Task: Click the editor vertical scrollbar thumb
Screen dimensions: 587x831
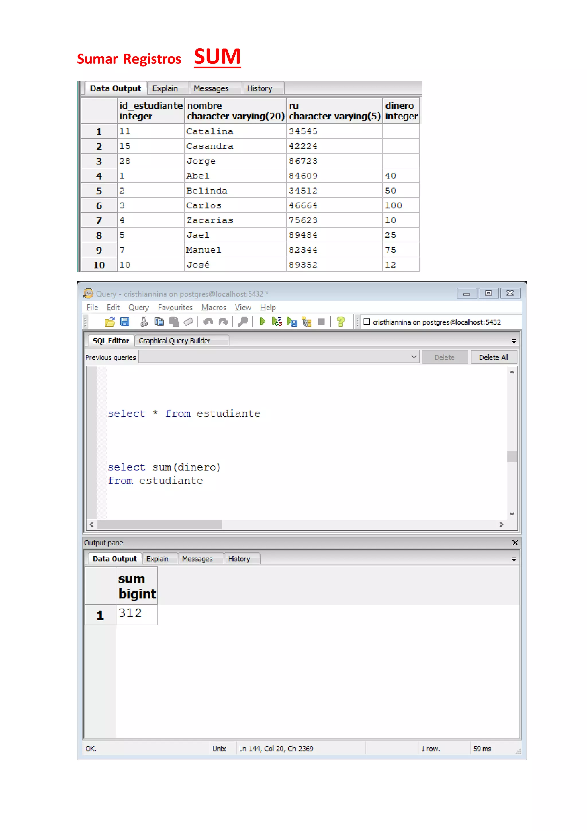Action: (512, 457)
